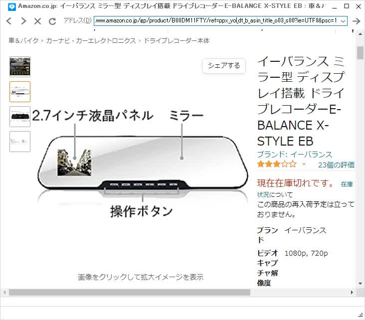Go back with the browser back arrow
This screenshot has height=320, width=365.
(8, 21)
